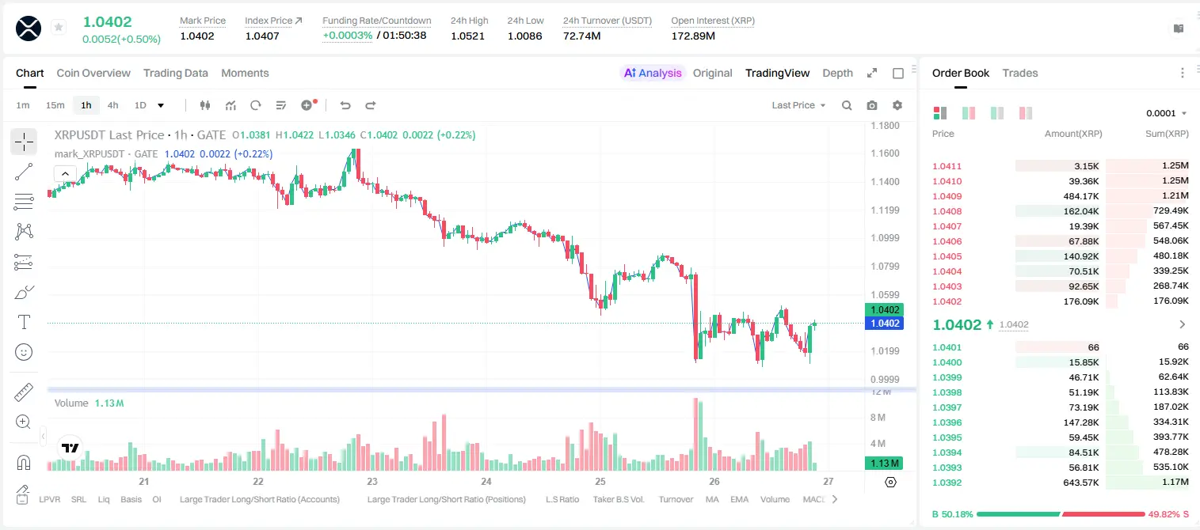
Task: Switch chart to Depth view
Action: click(838, 73)
